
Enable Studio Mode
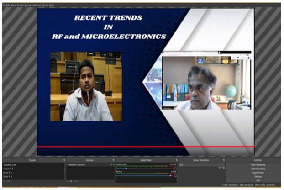[x=258, y=172]
